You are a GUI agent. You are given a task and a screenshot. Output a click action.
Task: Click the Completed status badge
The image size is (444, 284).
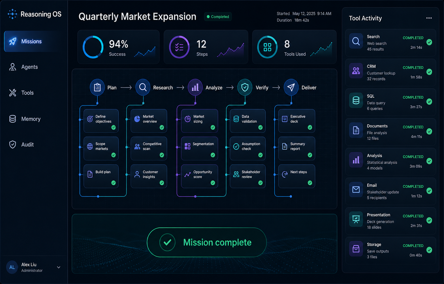pyautogui.click(x=218, y=17)
